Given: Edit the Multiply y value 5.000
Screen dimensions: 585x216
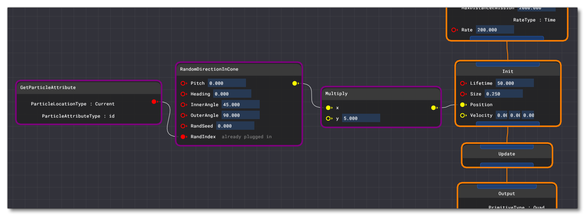Looking at the screenshot, I should pyautogui.click(x=361, y=118).
